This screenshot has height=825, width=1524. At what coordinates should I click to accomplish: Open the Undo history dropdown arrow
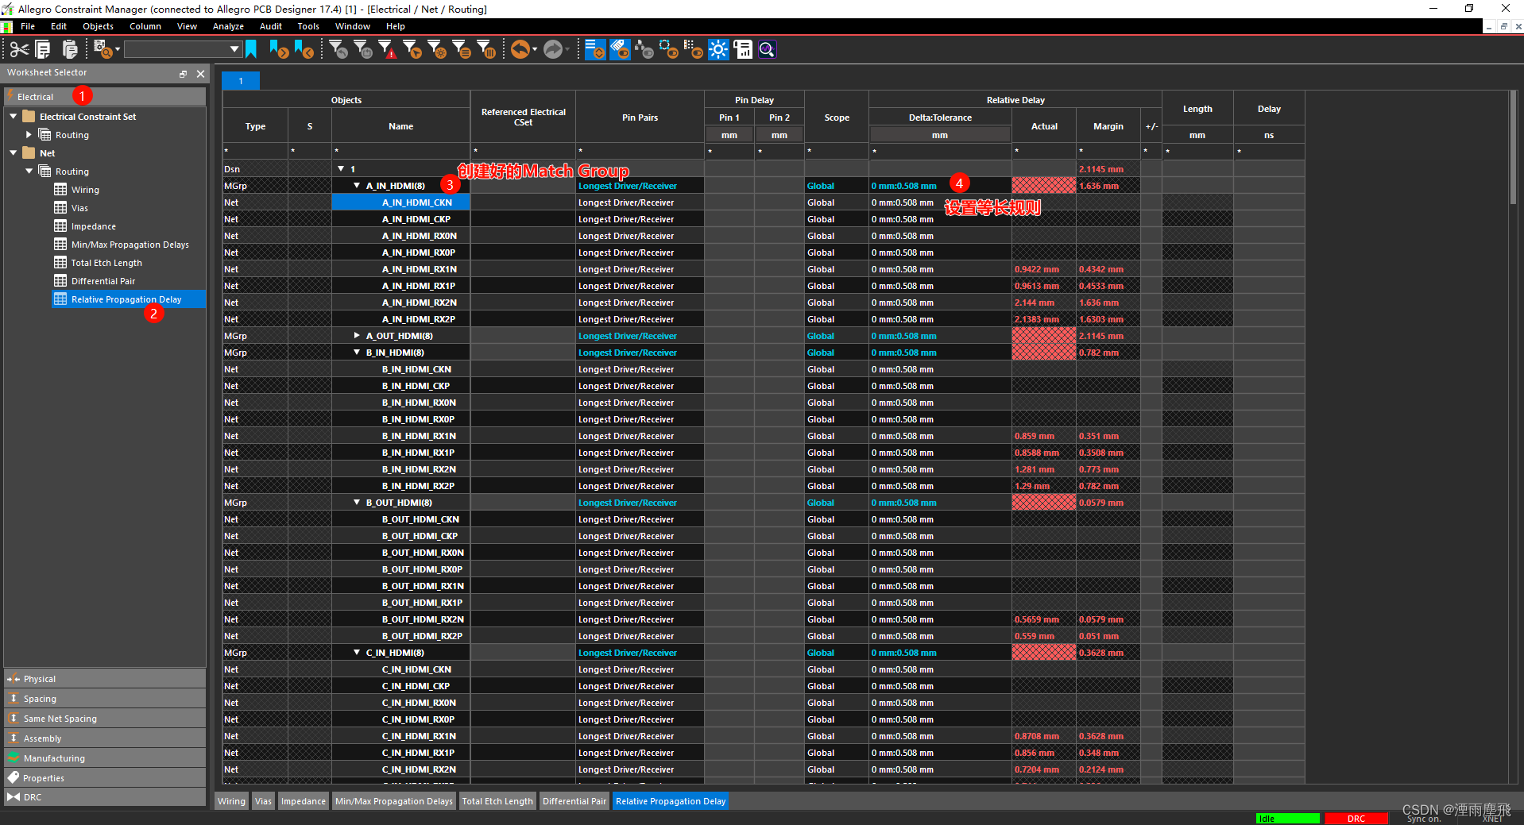[x=535, y=49]
